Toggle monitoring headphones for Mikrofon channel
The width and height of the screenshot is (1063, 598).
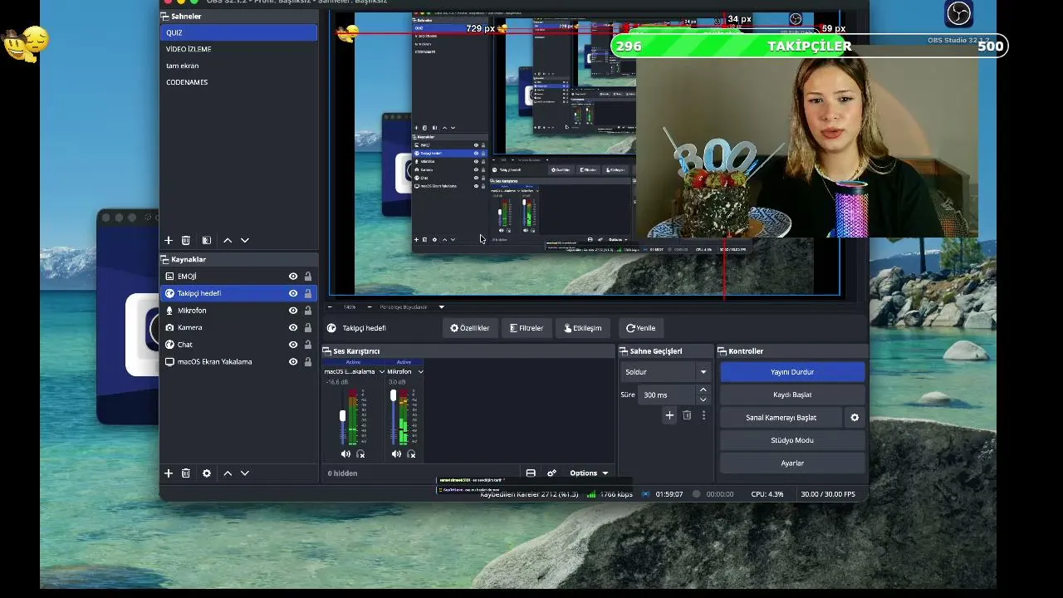coord(411,454)
